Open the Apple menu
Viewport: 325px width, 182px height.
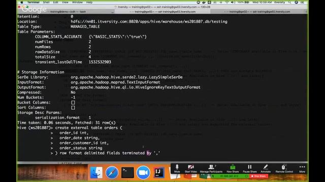click(22, 2)
